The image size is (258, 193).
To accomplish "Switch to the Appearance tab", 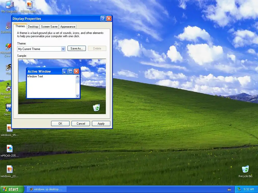I will pyautogui.click(x=68, y=27).
